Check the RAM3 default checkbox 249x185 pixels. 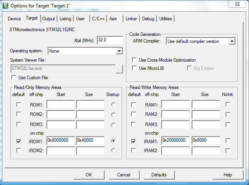click(x=133, y=124)
